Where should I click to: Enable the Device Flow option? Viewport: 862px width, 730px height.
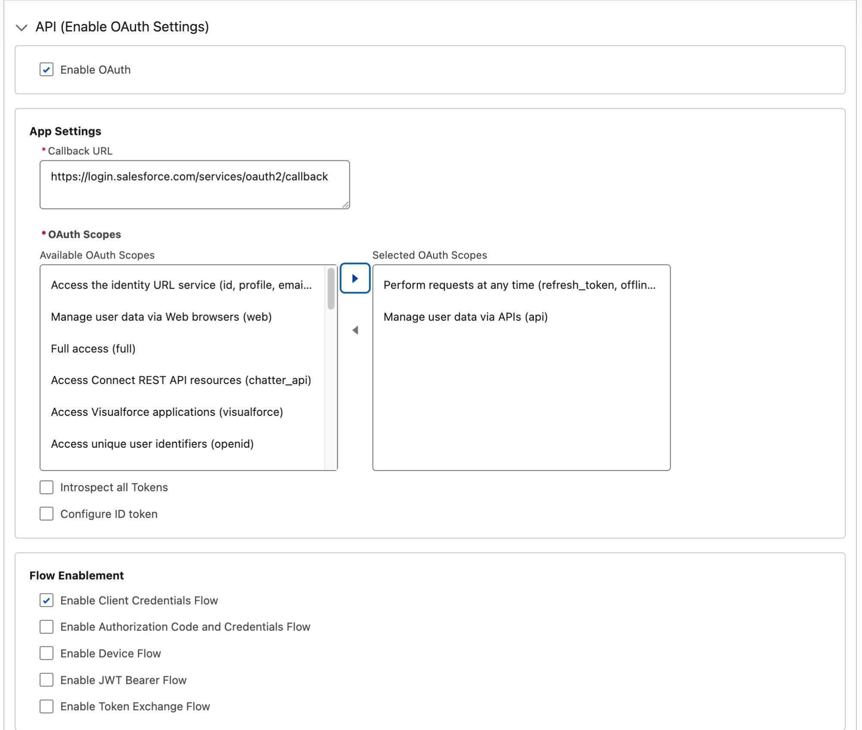point(46,653)
